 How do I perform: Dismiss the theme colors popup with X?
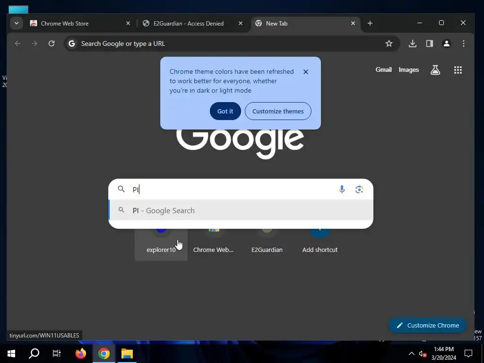tap(306, 72)
